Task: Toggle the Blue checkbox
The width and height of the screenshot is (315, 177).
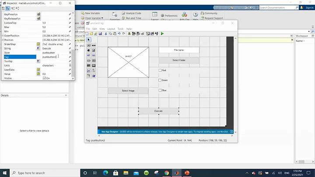Action: pyautogui.click(x=160, y=90)
